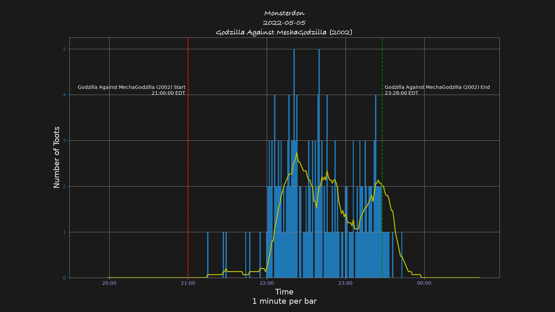
Task: Click the y-axis tick label '2'
Action: [64, 187]
